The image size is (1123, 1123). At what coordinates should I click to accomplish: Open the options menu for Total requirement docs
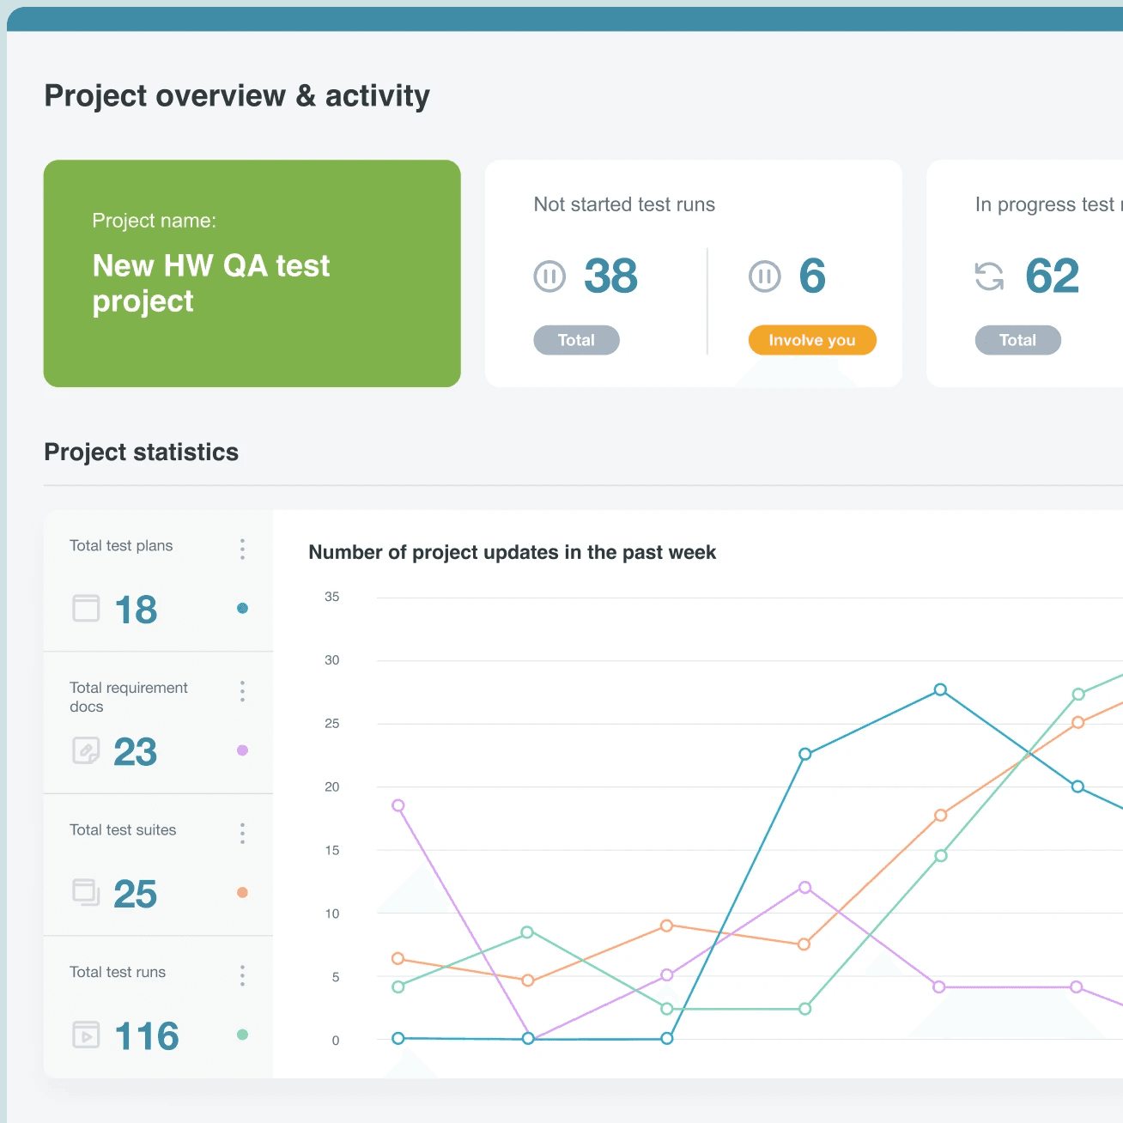click(x=242, y=691)
